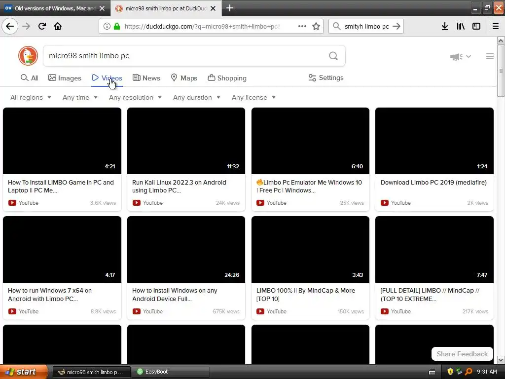Select the All search tab
This screenshot has width=505, height=379.
[x=29, y=78]
